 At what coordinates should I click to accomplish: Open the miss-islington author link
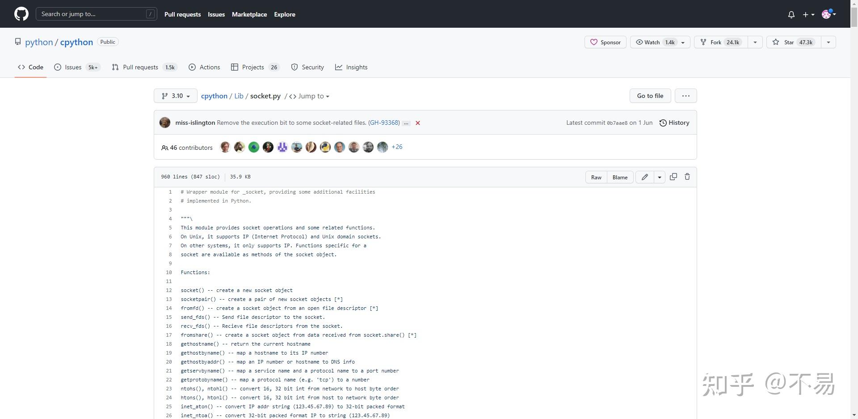195,123
